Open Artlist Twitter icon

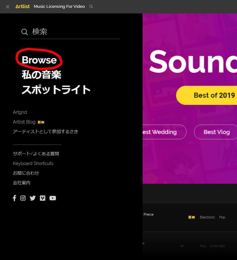tap(33, 198)
